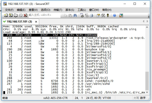The height and width of the screenshot is (103, 152).
Task: Click the 'ssh2: AES-256-CTR' status bar text
Action: [x=55, y=98]
